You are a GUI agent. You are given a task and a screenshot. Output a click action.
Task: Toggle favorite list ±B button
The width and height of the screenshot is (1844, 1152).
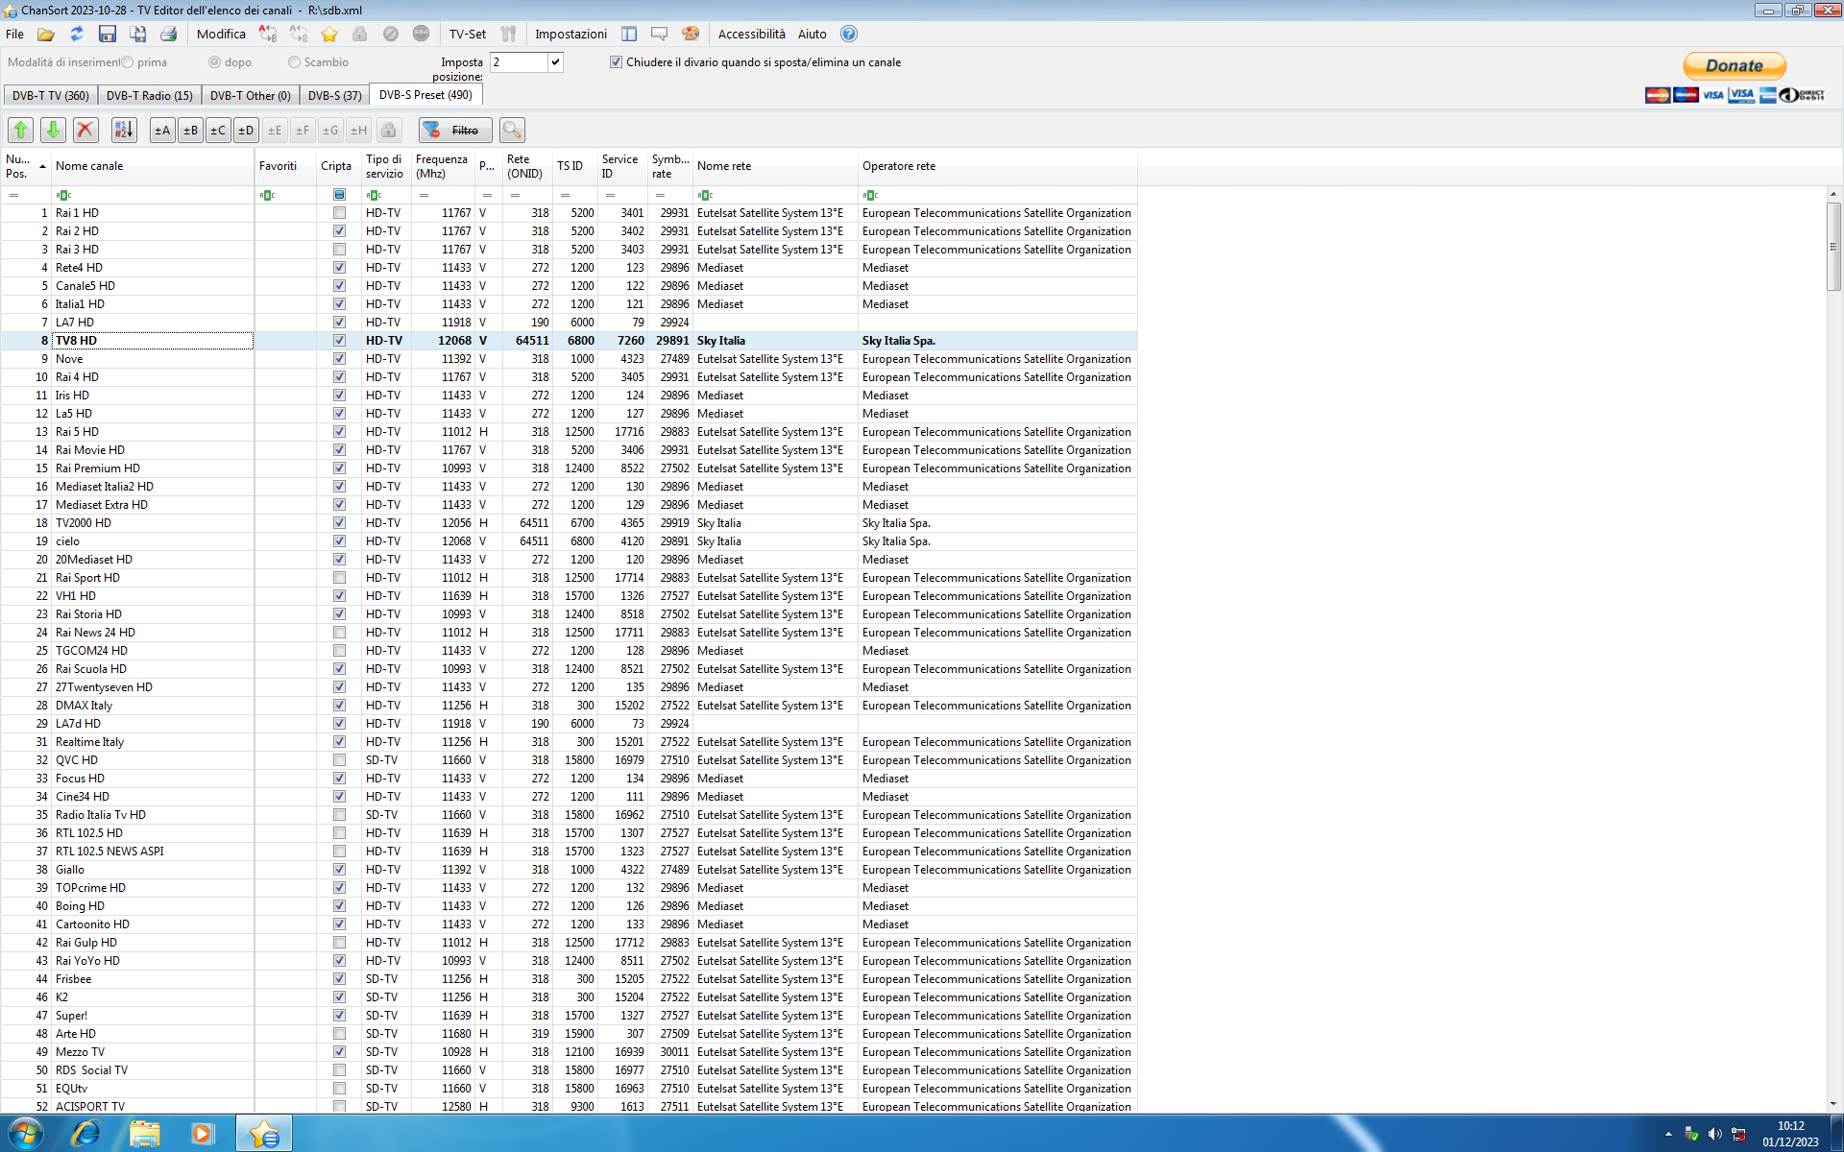(190, 130)
